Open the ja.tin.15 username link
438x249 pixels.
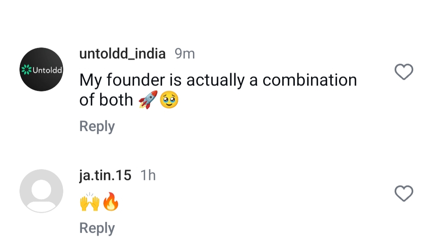click(x=105, y=175)
